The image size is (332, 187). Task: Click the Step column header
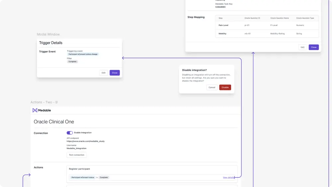220,18
